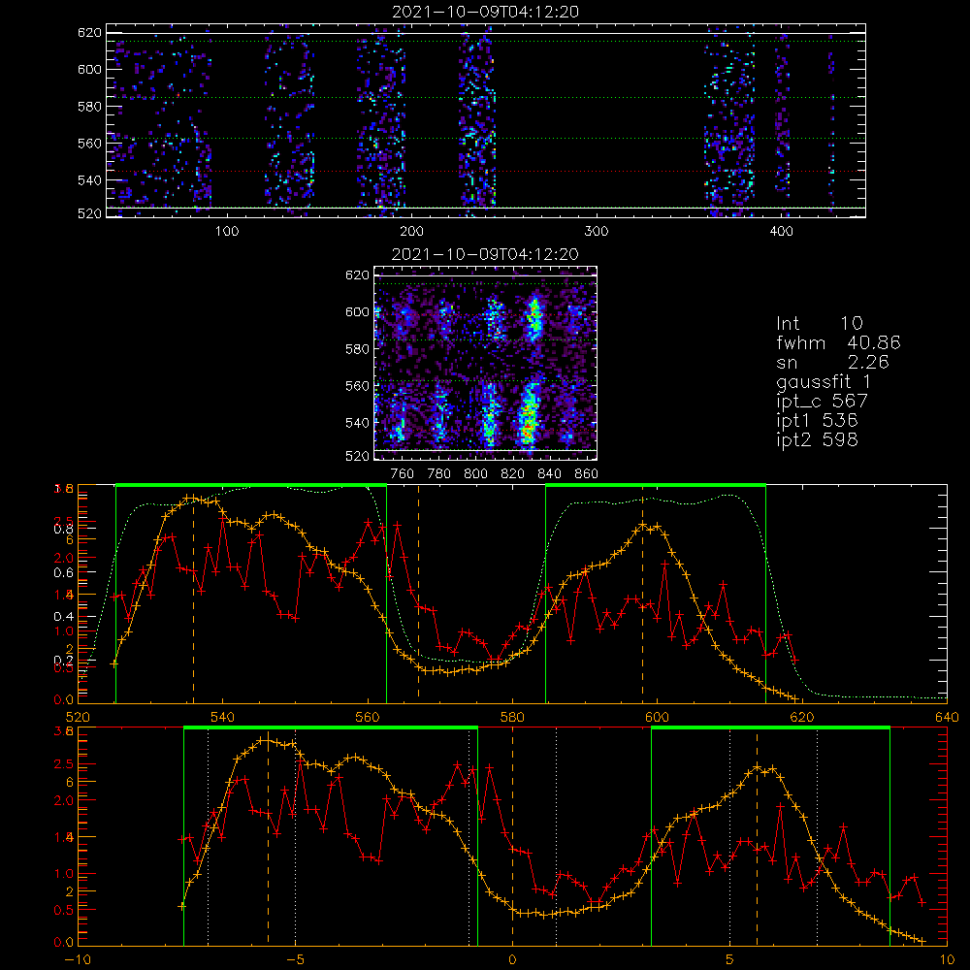Screen dimensions: 970x970
Task: Click orange dashed center line at 0 in bottom plot
Action: point(512,836)
